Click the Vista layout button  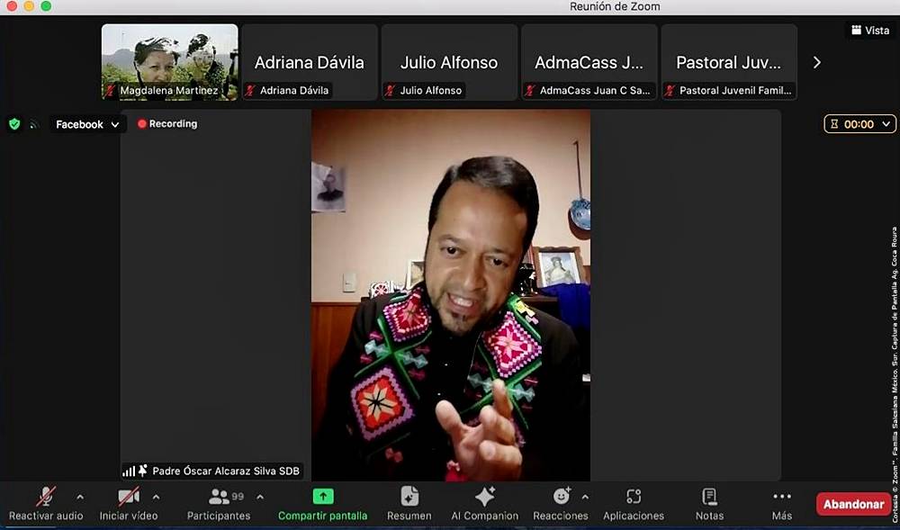[870, 31]
